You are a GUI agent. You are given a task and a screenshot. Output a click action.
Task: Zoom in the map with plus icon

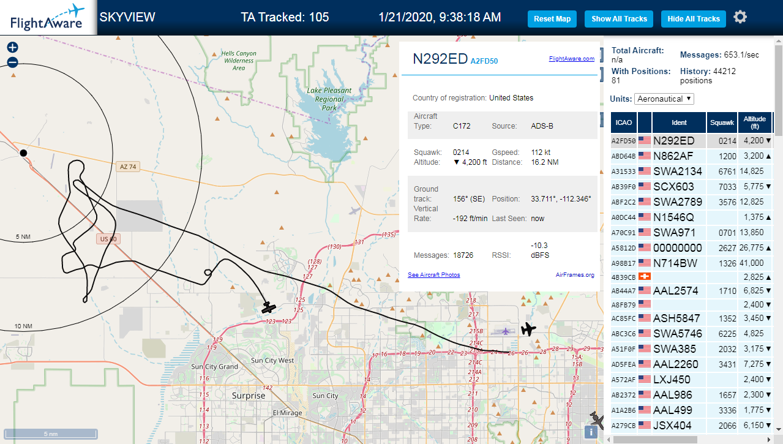tap(12, 47)
